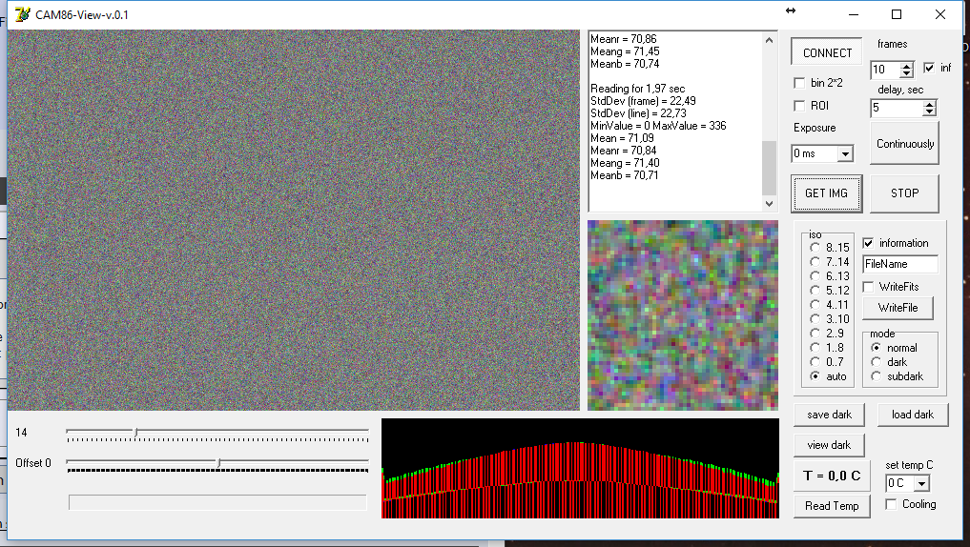Decrease the delay seconds with down arrow
This screenshot has width=970, height=547.
pos(929,111)
